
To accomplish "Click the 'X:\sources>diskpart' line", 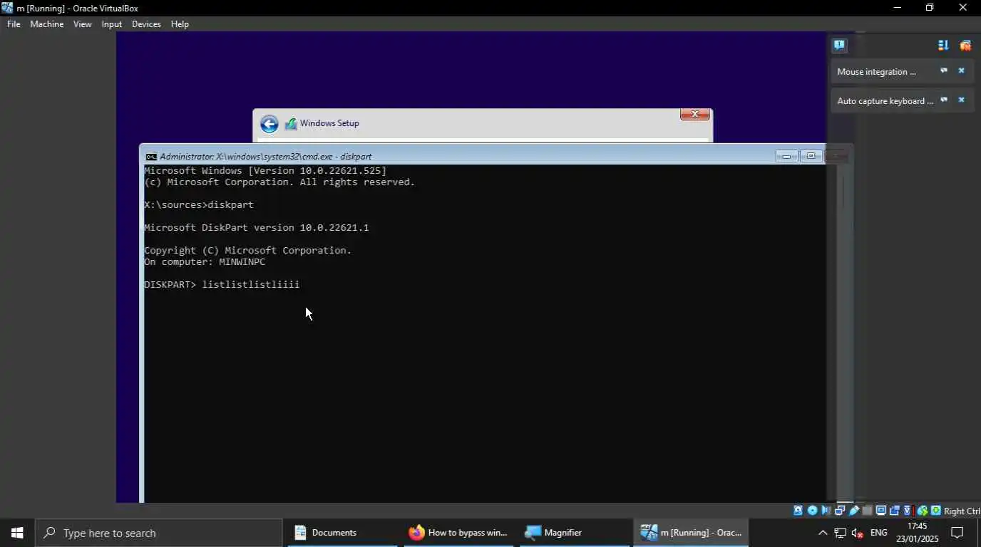I will point(199,204).
